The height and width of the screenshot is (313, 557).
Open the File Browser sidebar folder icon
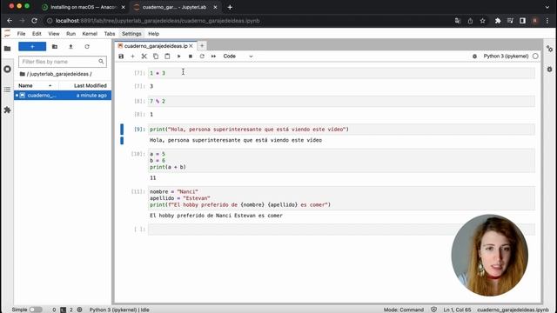point(8,49)
